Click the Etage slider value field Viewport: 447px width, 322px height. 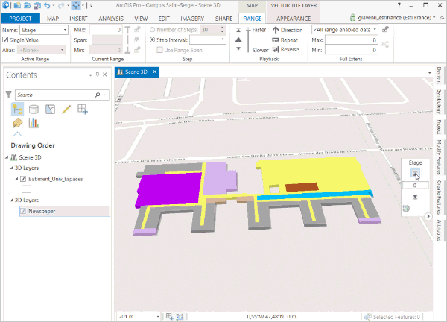415,186
